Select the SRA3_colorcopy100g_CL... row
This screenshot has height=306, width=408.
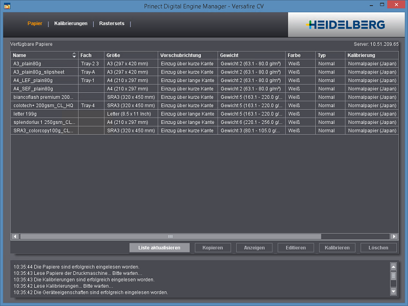[205, 131]
